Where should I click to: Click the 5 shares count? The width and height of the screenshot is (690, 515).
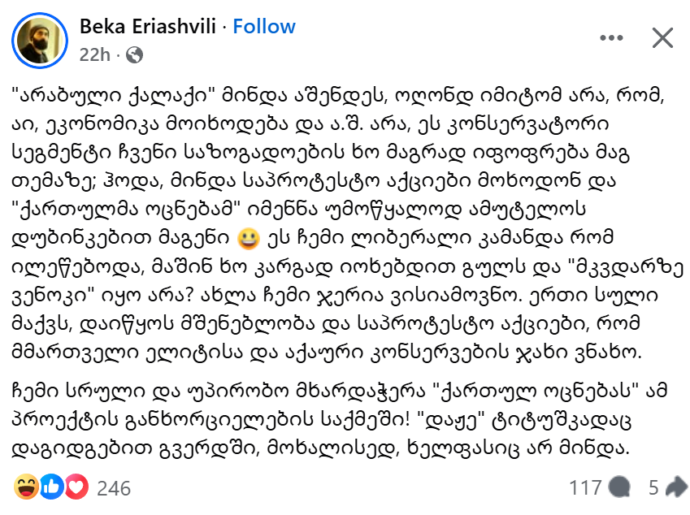(652, 488)
